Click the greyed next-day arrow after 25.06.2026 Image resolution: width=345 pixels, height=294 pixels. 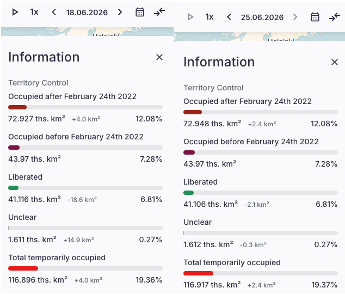[x=295, y=17]
